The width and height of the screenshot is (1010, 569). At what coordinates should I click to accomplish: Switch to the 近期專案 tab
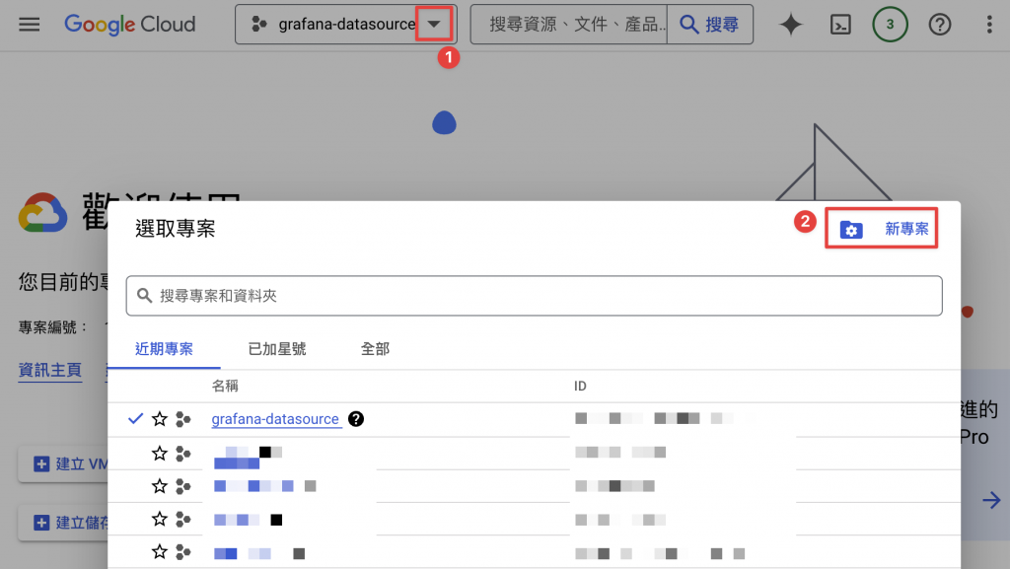[x=165, y=349]
